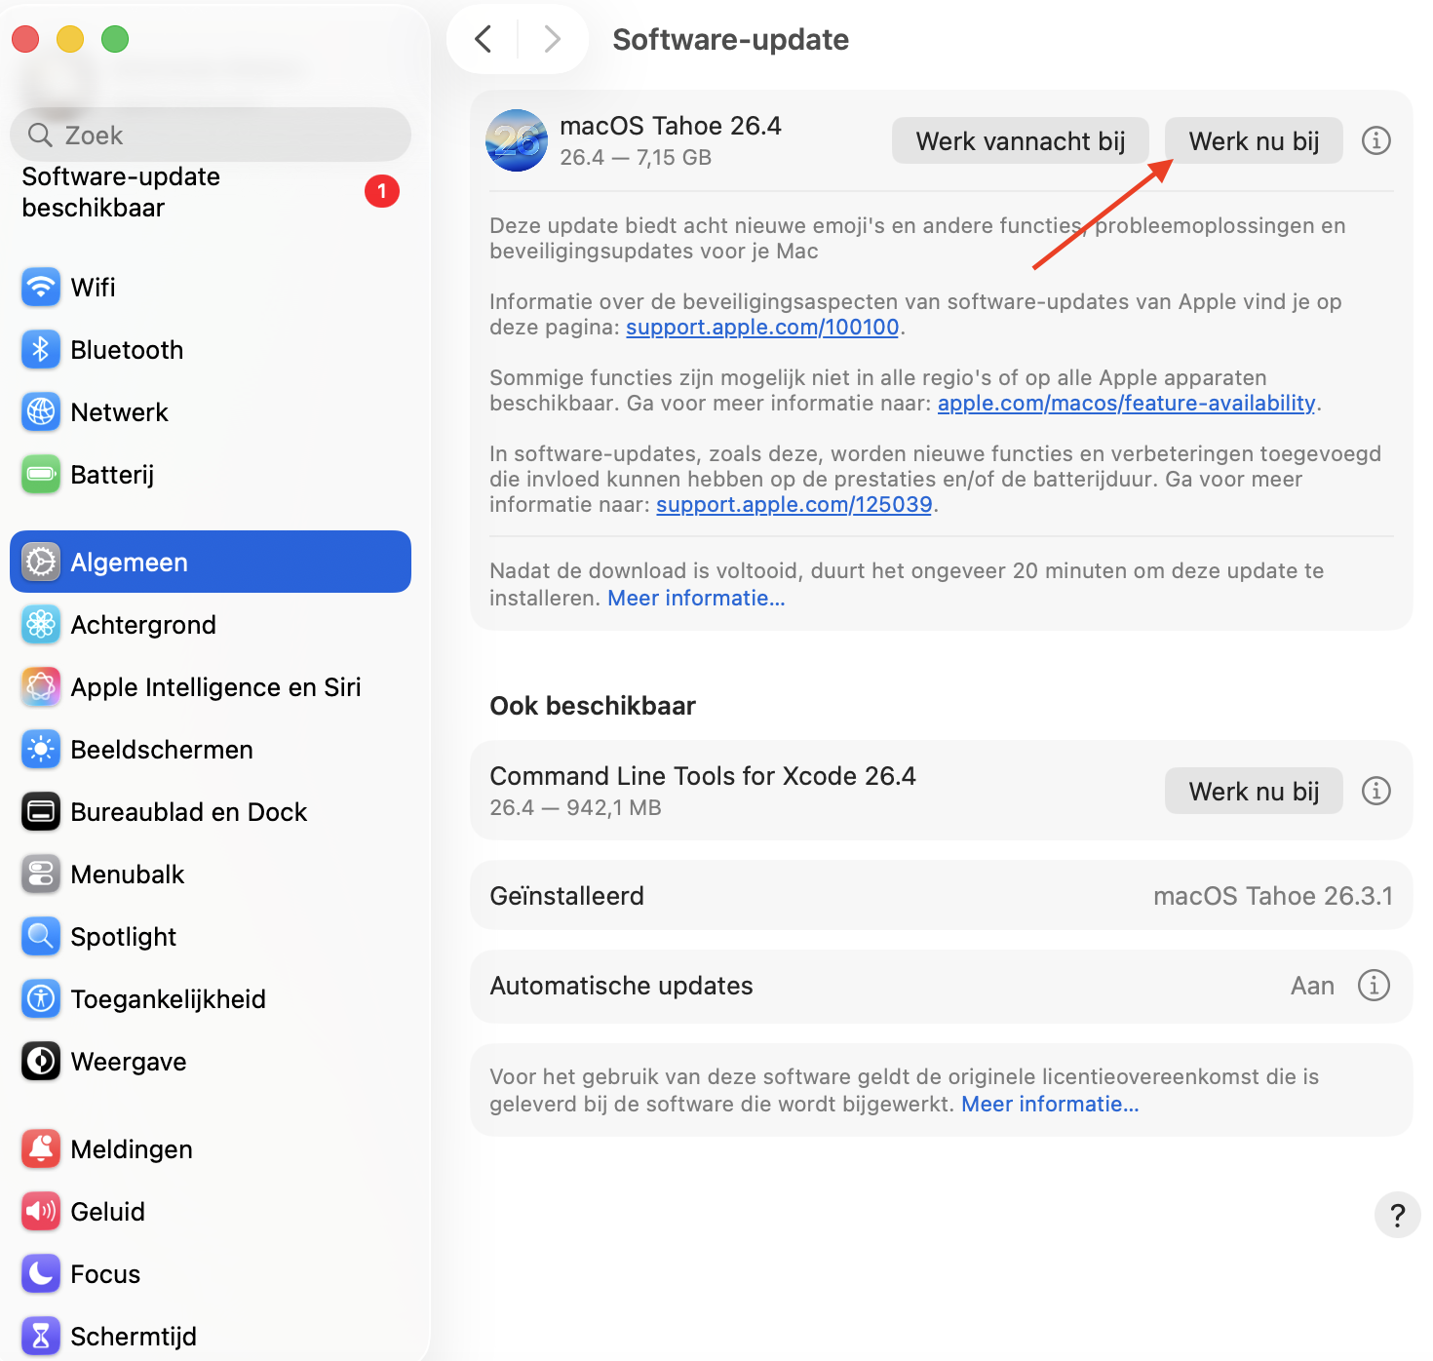
Task: Open Meldingen settings
Action: (131, 1148)
